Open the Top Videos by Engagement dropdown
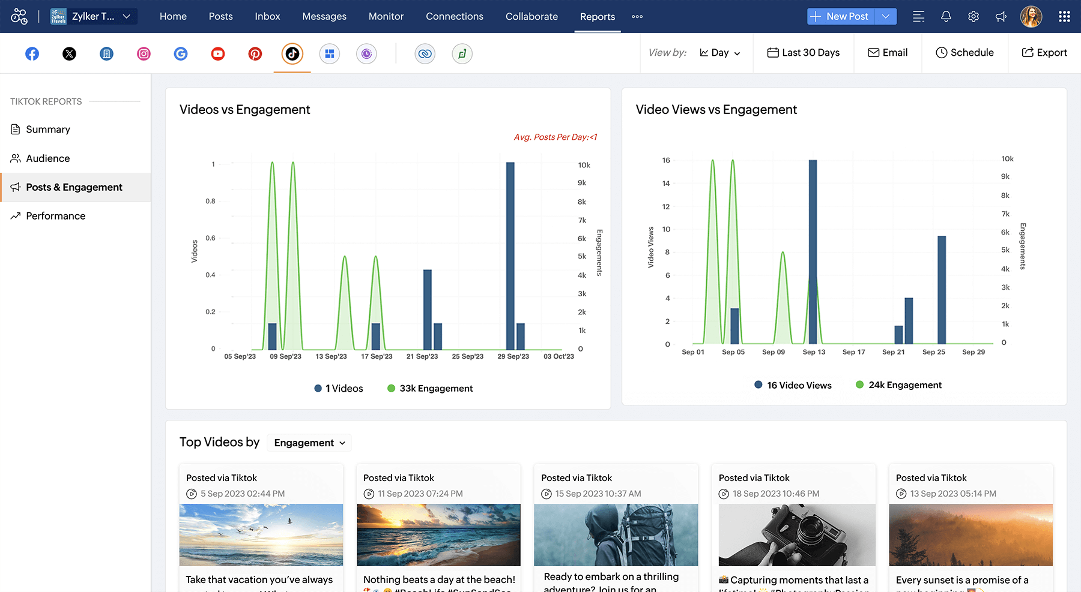 click(x=309, y=443)
